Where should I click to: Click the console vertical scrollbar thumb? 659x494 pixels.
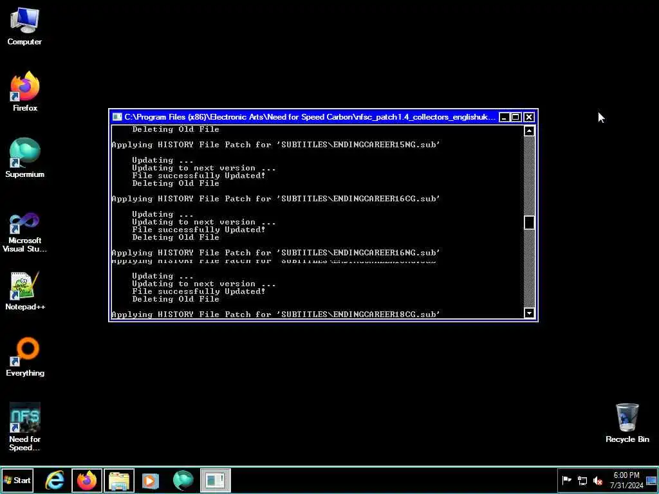point(529,222)
